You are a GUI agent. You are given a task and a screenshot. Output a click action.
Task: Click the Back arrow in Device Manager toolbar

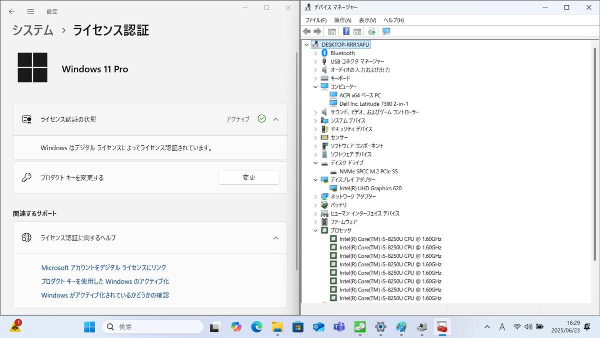(x=307, y=32)
